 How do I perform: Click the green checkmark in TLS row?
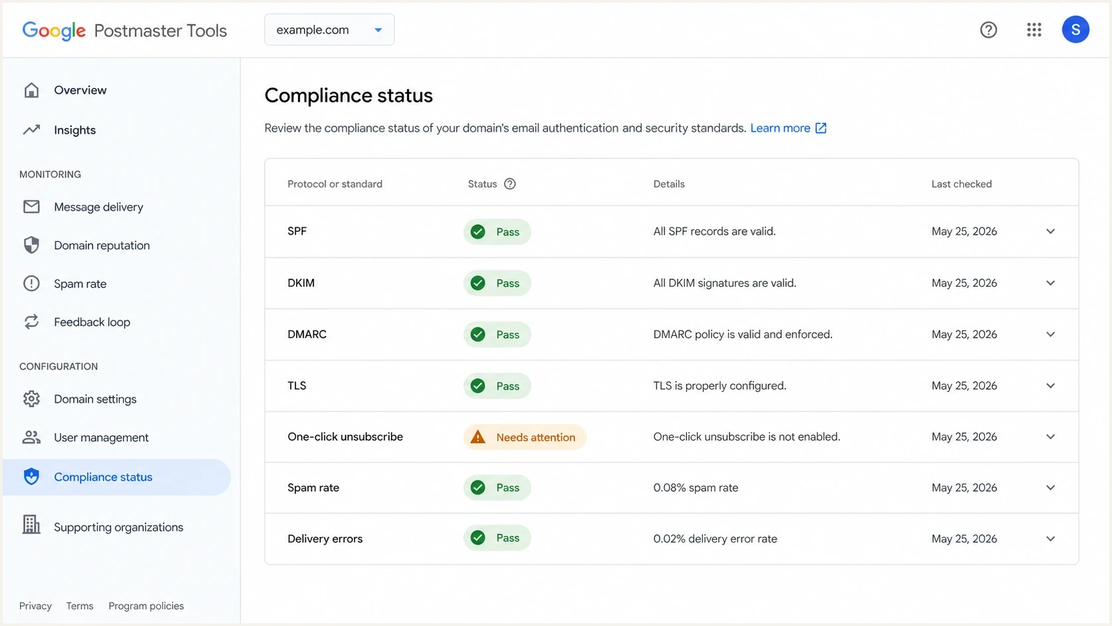tap(478, 385)
